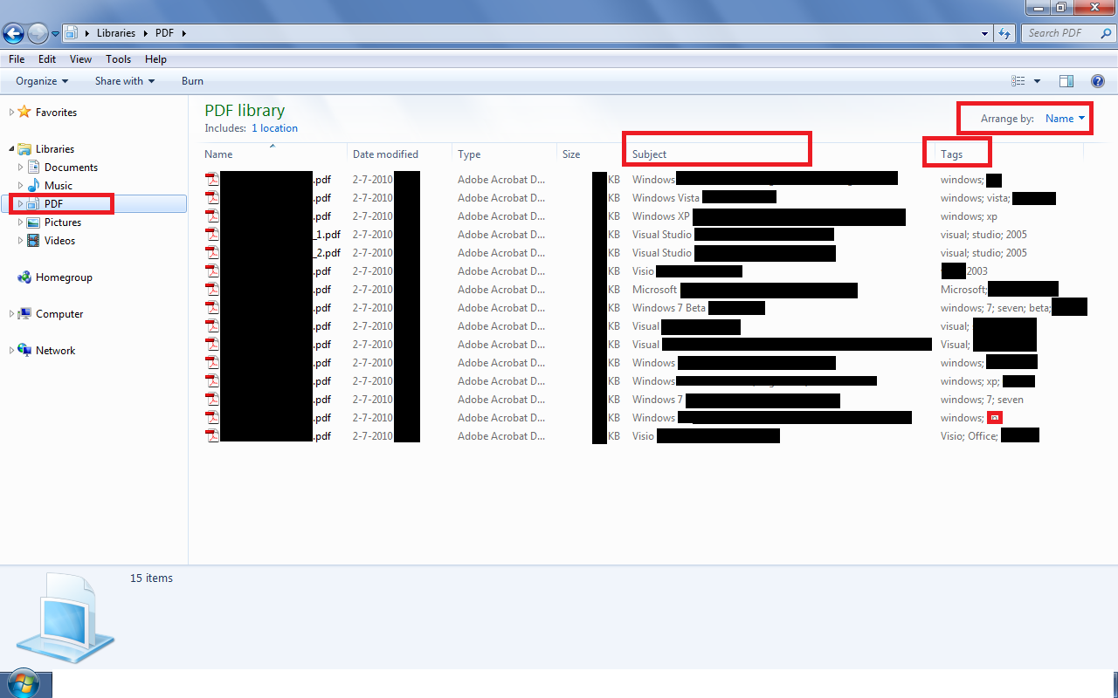Select the PDF icon in Visio; Office row
1118x698 pixels.
(211, 436)
